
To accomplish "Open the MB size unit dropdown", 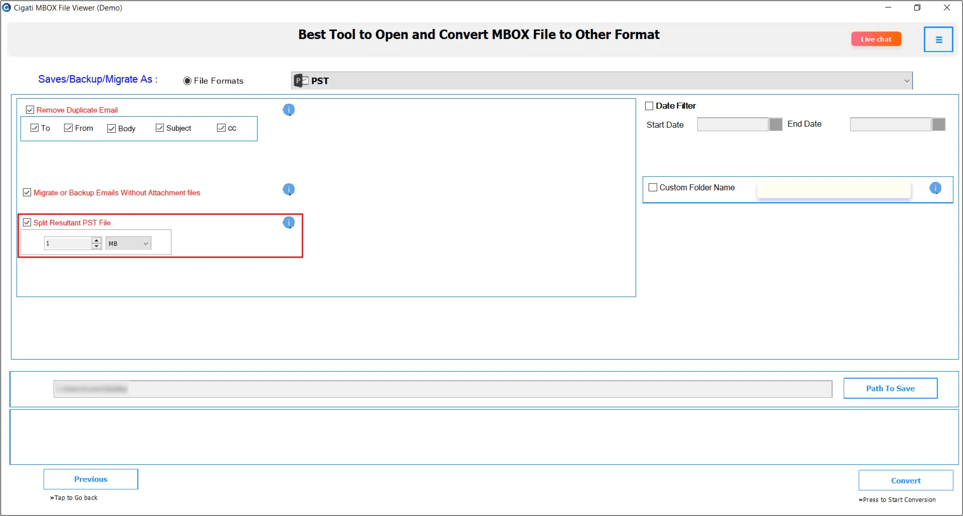I will point(128,243).
